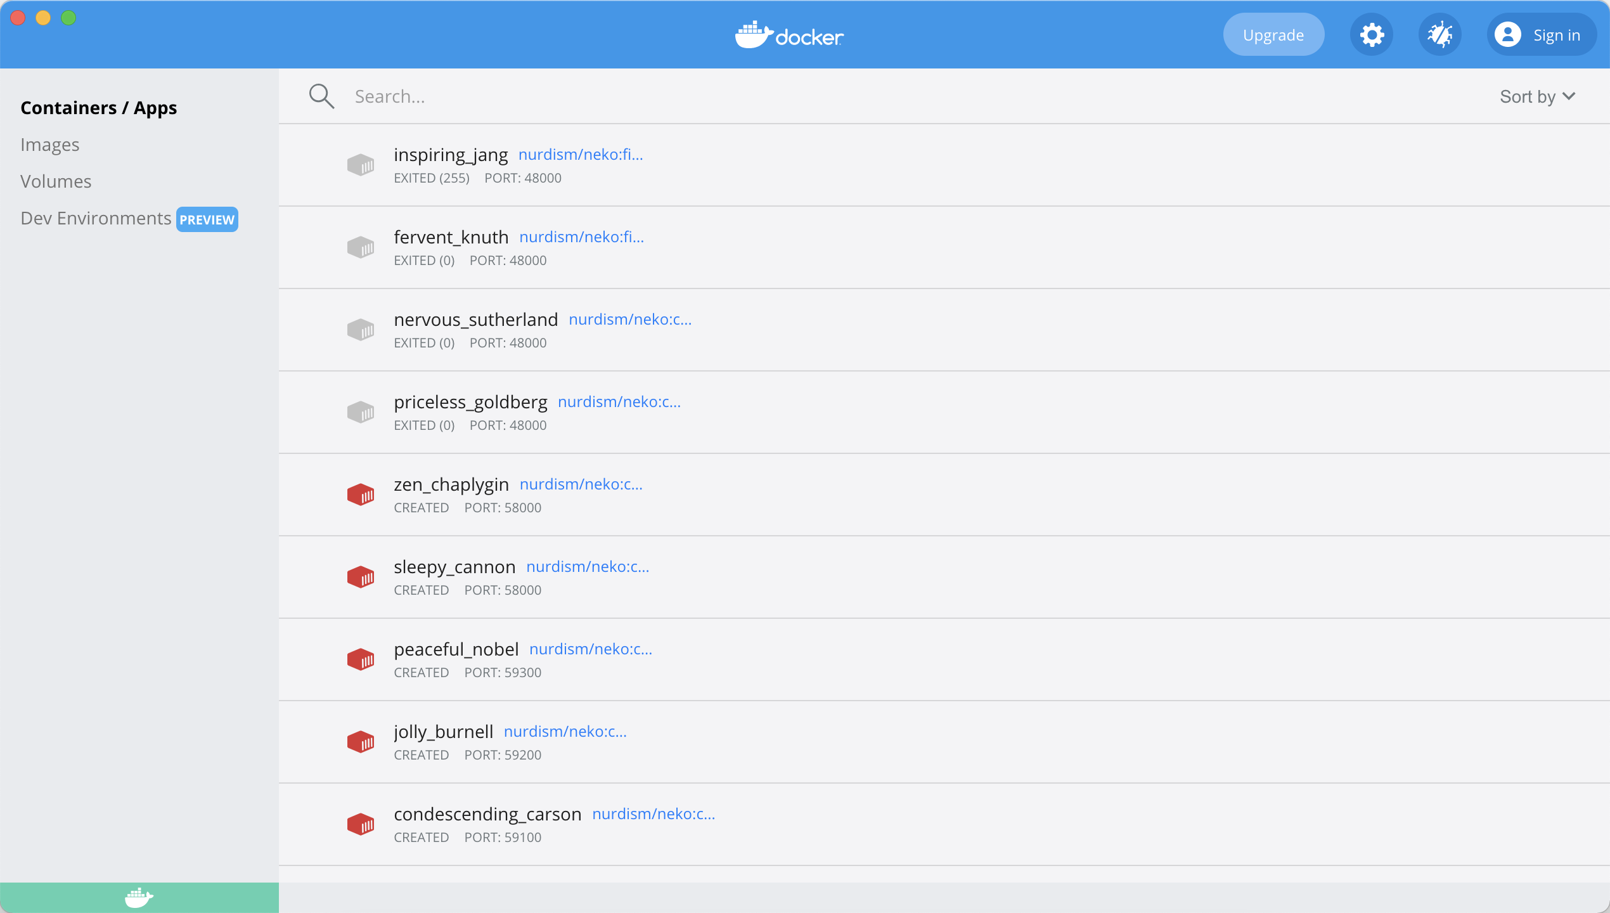The image size is (1610, 913).
Task: Select Containers / Apps in sidebar
Action: tap(99, 108)
